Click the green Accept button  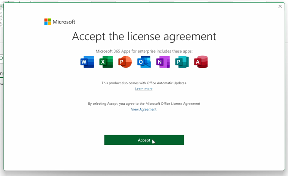click(144, 140)
